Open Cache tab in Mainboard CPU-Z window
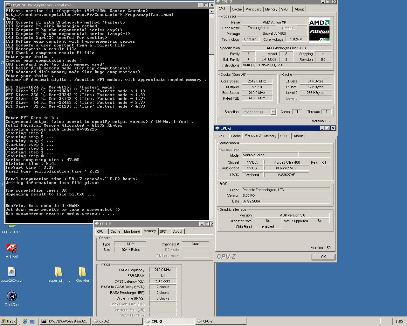 236,136
